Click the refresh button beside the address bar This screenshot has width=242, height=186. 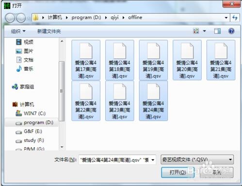(235, 17)
